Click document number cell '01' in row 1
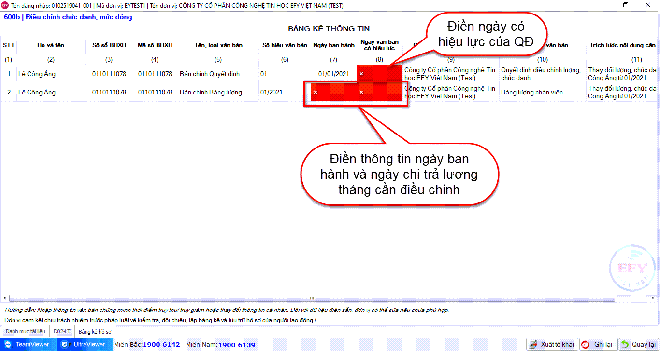 [x=285, y=74]
